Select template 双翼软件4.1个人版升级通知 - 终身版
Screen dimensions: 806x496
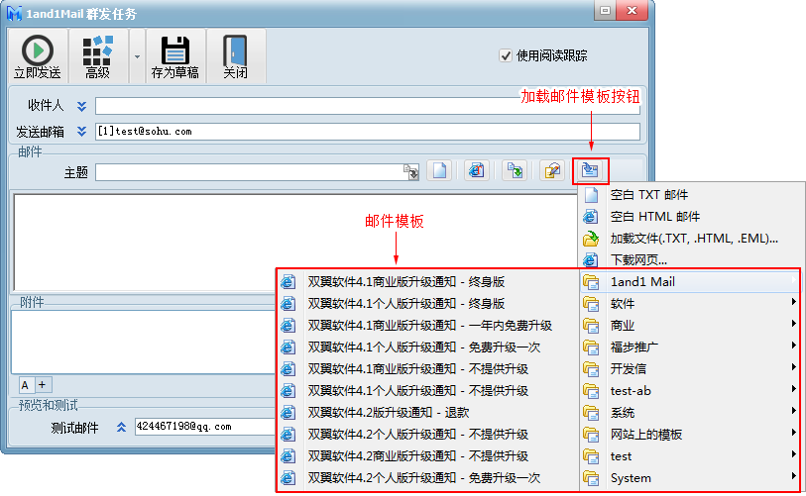point(428,304)
